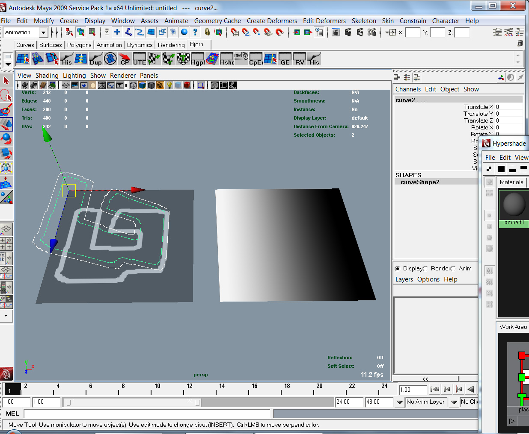
Task: Click the Dup shelf icon to duplicate
Action: pyautogui.click(x=95, y=59)
